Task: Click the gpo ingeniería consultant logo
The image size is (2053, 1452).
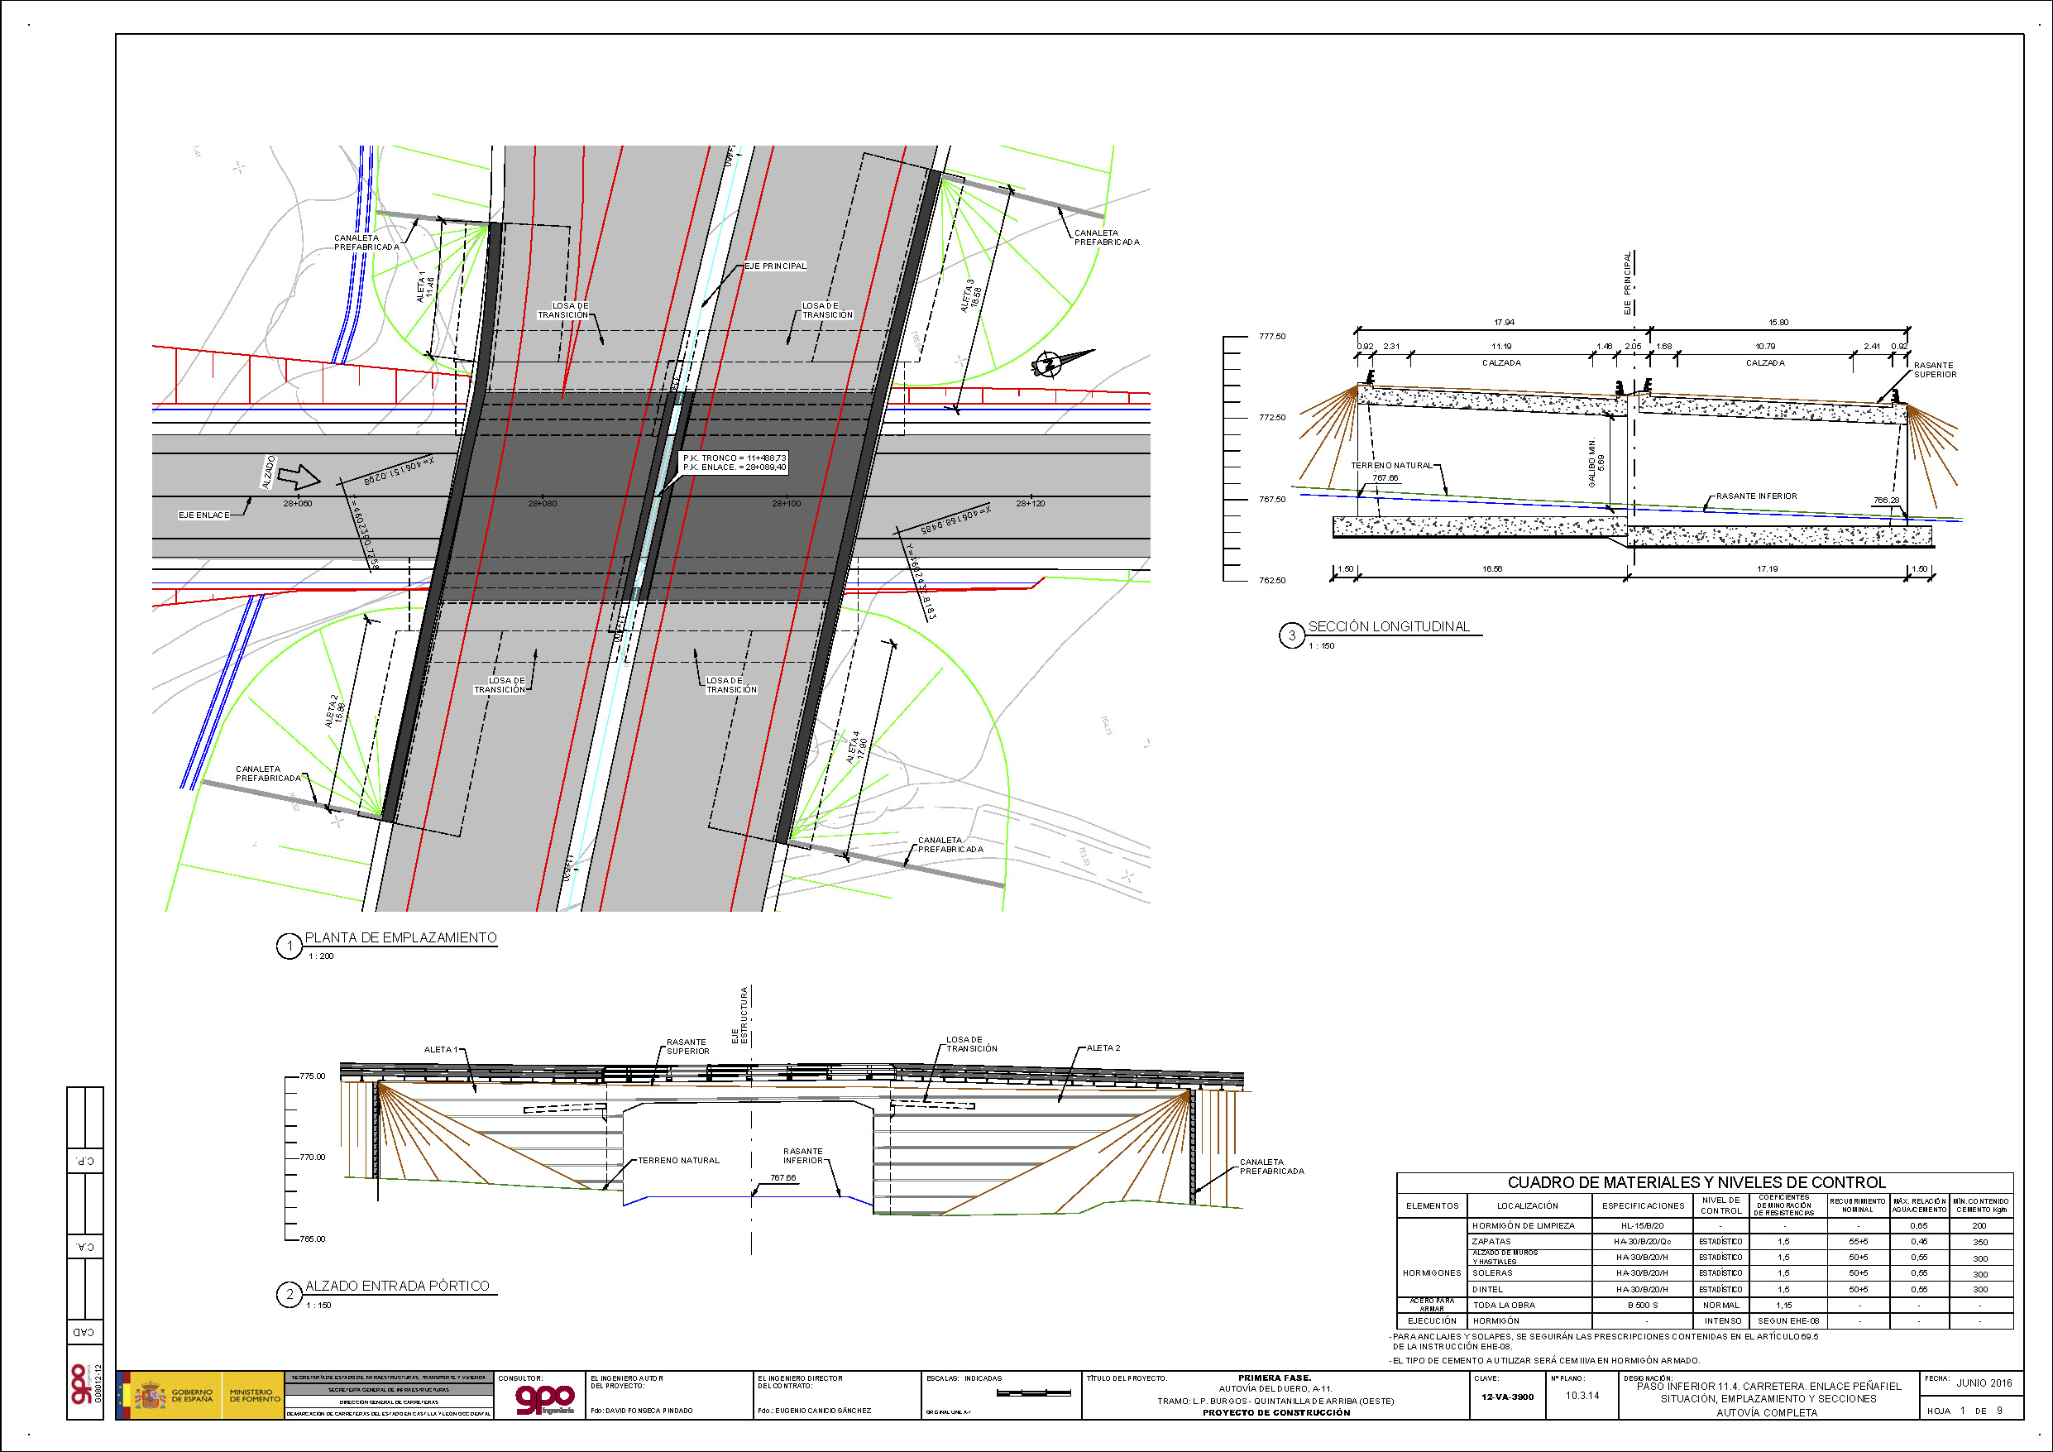Action: pyautogui.click(x=545, y=1400)
